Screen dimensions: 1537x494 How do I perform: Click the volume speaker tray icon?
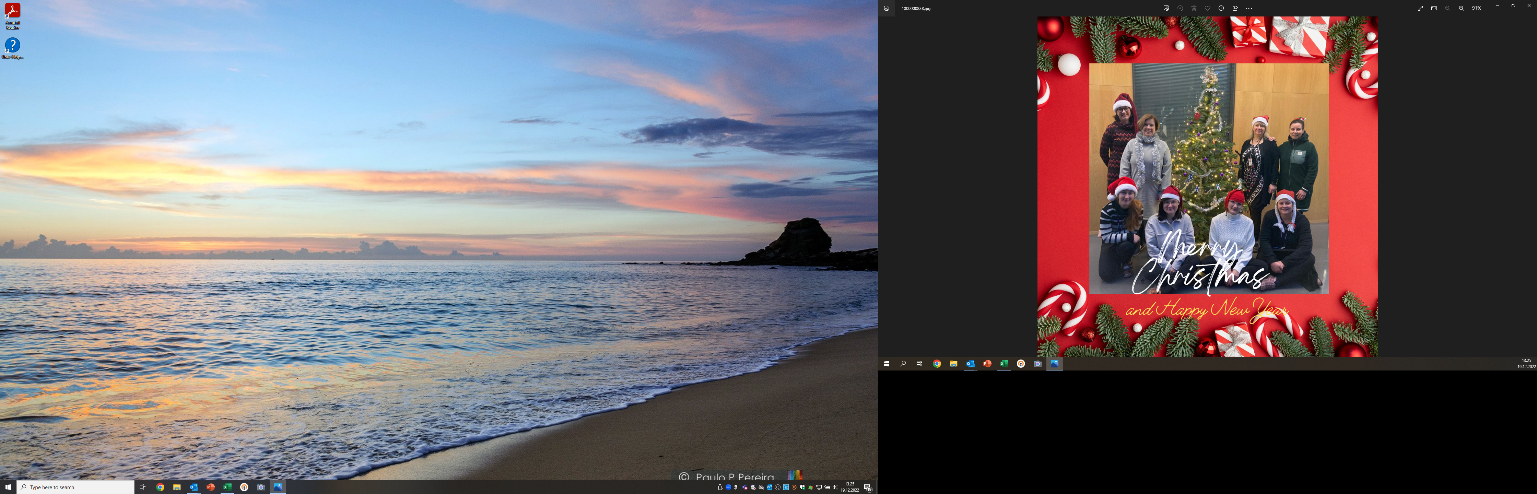pos(835,487)
